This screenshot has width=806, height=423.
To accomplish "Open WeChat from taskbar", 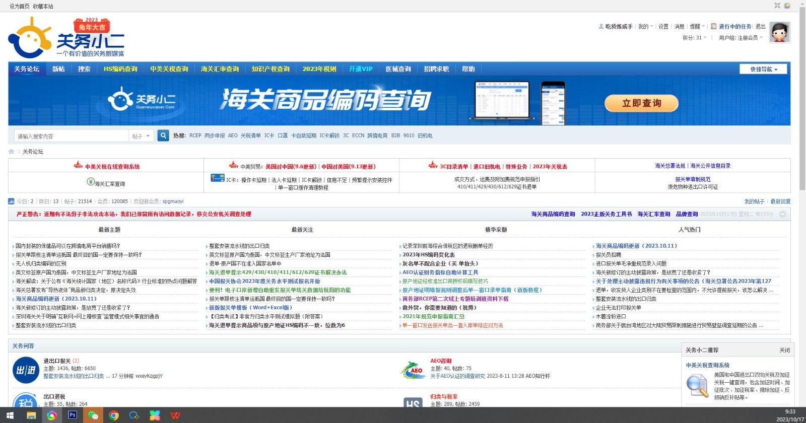I will click(93, 415).
